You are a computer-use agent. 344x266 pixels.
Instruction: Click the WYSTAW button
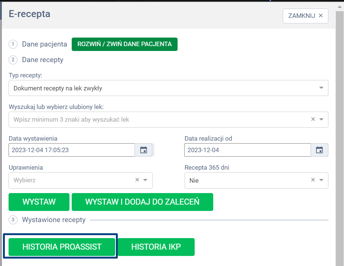point(39,202)
